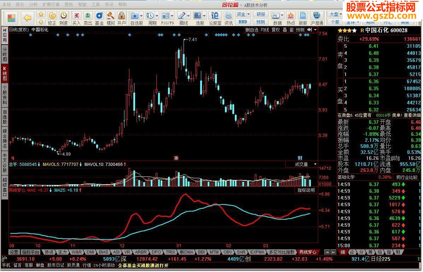Open the 测速 speed test clock icon
Image resolution: width=423 pixels, height=272 pixels.
[63, 16]
